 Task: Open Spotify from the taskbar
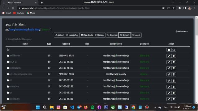[x=93, y=107]
